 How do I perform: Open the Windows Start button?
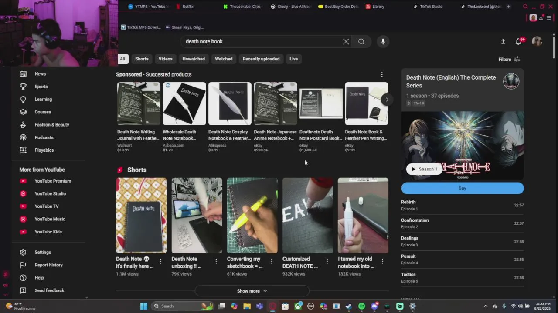pyautogui.click(x=143, y=306)
